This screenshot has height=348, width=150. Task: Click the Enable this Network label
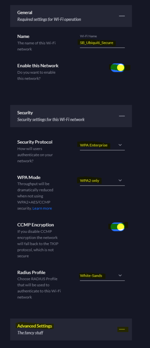[38, 66]
